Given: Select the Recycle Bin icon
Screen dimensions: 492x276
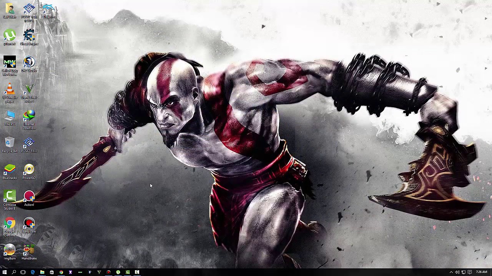Looking at the screenshot, I should pos(10,143).
